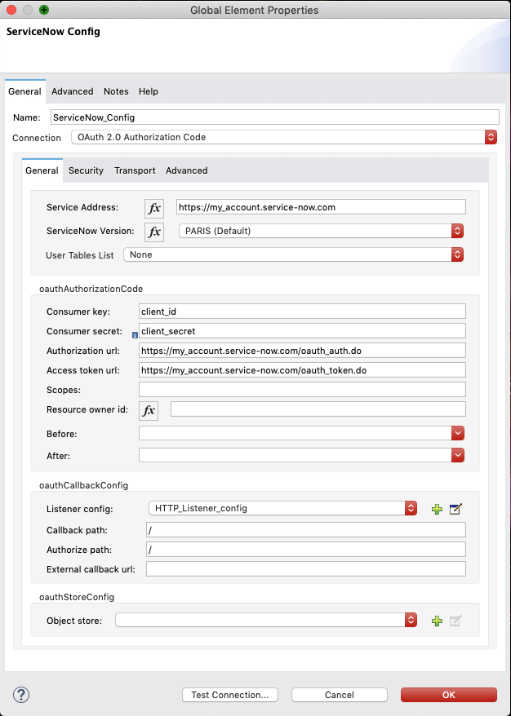Confirm the configuration with OK
Image resolution: width=511 pixels, height=716 pixels.
[x=448, y=695]
